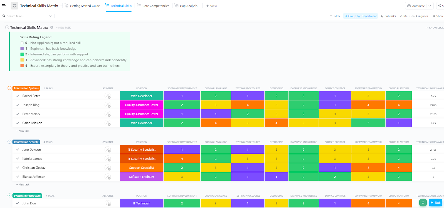Click the + Task button
The height and width of the screenshot is (208, 444).
point(435,203)
